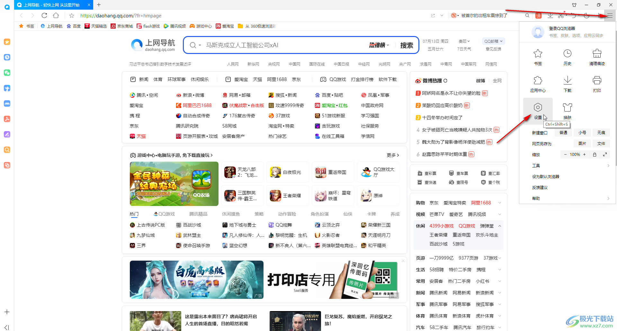Open the App Center (应用中心) puzzle icon
This screenshot has height=331, width=617.
(538, 80)
